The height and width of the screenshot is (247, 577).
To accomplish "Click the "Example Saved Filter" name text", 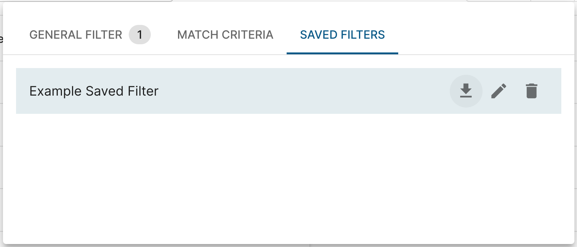I will coord(94,91).
